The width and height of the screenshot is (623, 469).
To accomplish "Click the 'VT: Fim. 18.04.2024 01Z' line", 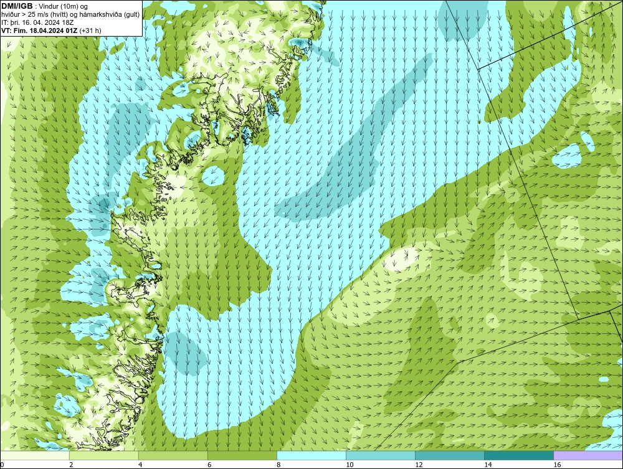I will click(x=51, y=31).
